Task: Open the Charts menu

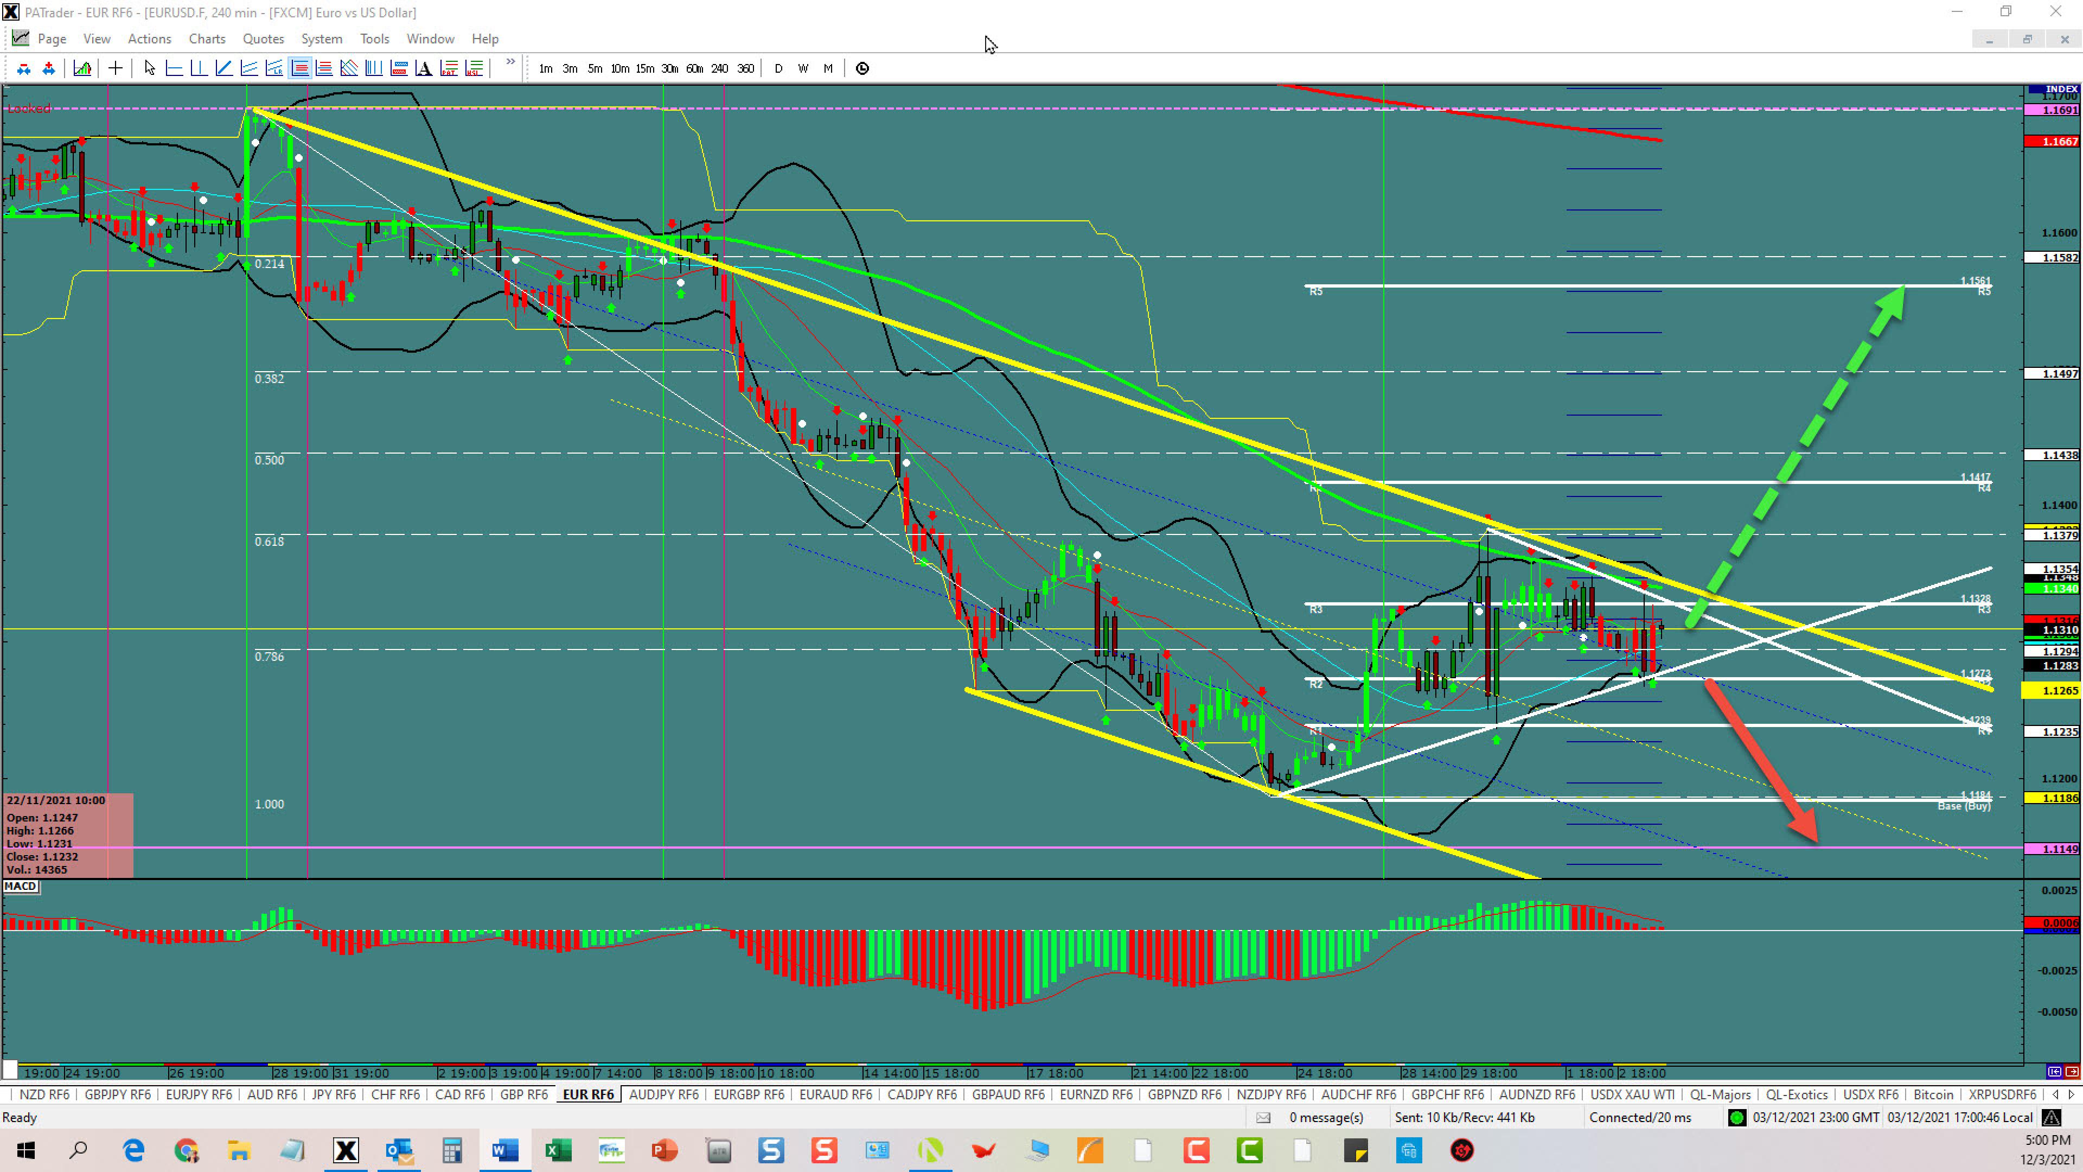Action: click(x=207, y=39)
